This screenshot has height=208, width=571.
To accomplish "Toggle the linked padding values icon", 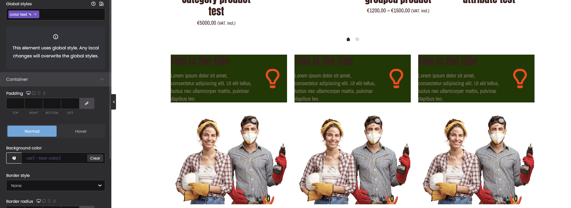I will [x=87, y=103].
